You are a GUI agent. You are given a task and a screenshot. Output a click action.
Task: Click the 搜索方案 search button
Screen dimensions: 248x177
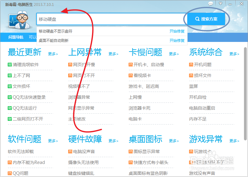pos(206,19)
